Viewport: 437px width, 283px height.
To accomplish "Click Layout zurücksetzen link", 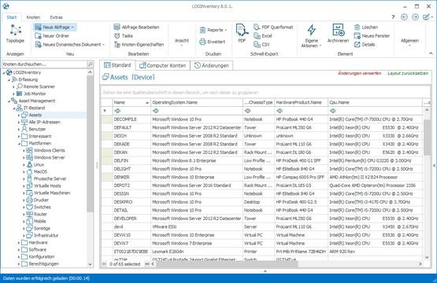I will 408,73.
